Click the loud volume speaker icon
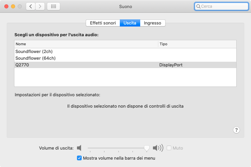 158,148
